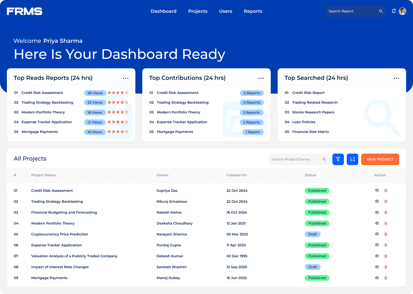Open Top Contributions three-dot menu
This screenshot has height=294, width=413.
click(x=261, y=78)
